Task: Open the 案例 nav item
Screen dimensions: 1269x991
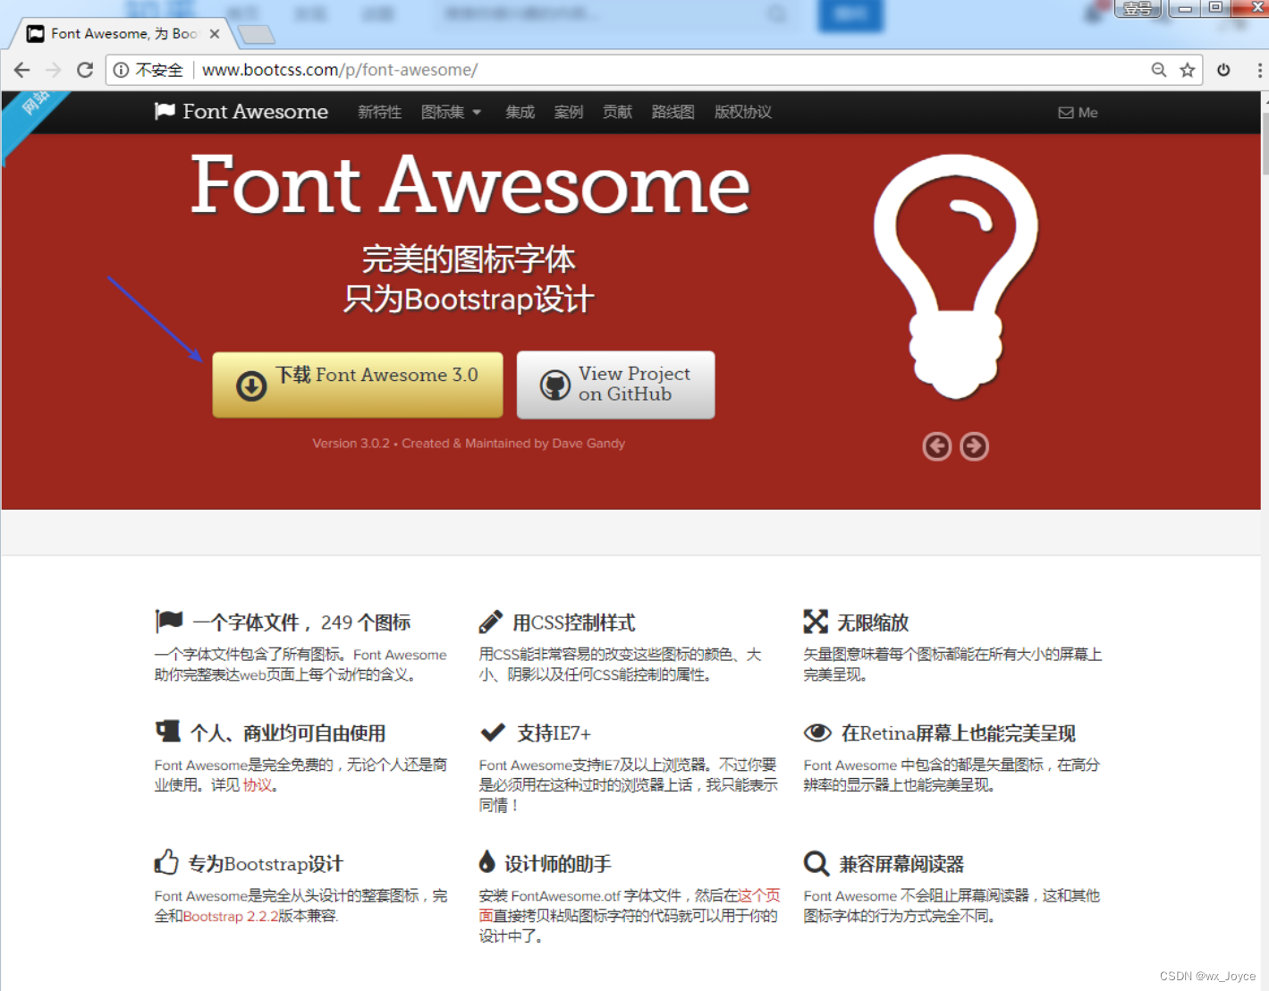Action: click(x=569, y=112)
